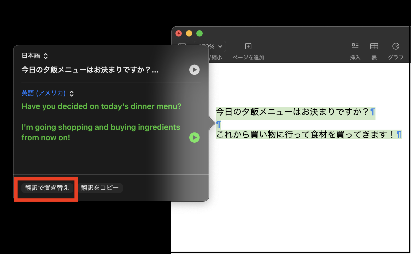Click the ページを追加 plus icon
411x254 pixels.
[x=248, y=46]
